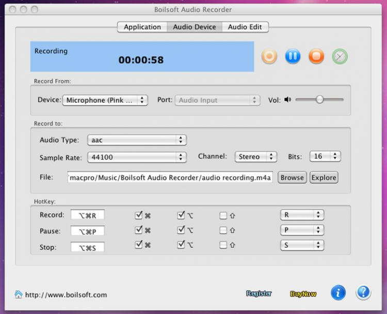Click the orange Record button icon

point(269,56)
